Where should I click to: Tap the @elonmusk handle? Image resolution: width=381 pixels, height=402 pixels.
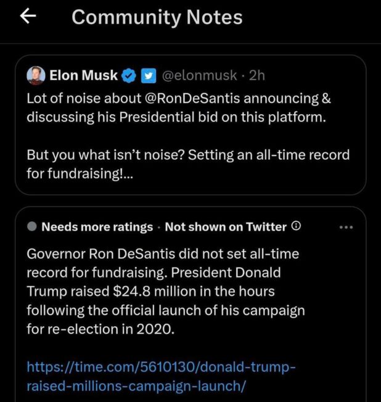(x=199, y=76)
